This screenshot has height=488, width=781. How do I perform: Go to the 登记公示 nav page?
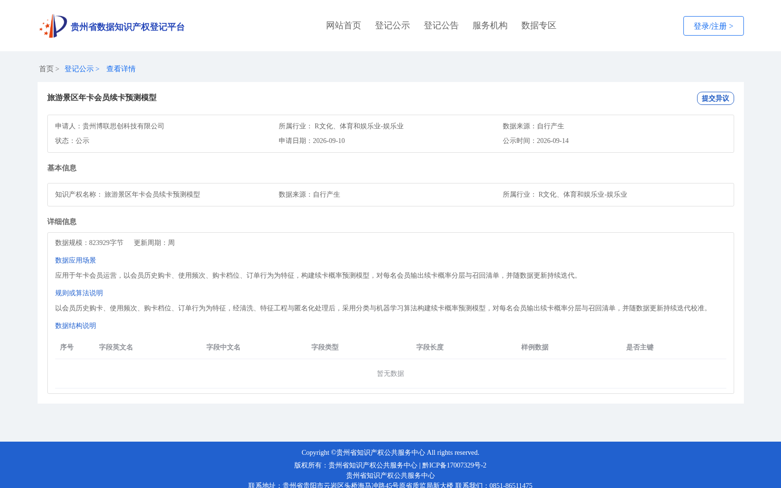coord(392,25)
